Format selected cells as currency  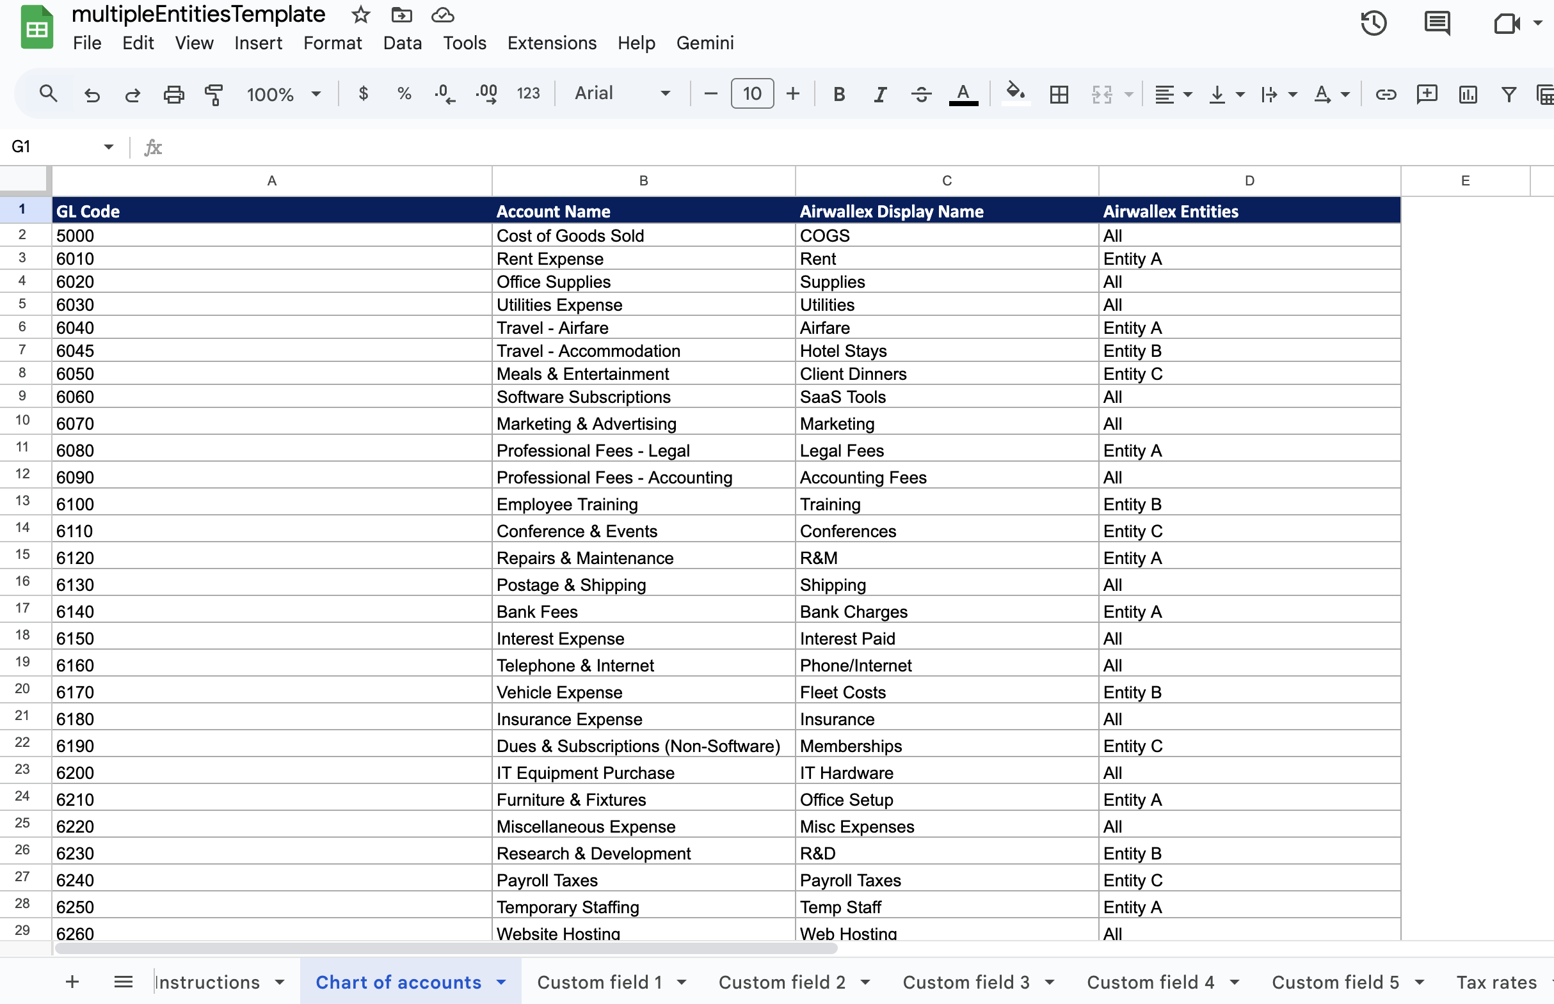click(364, 93)
